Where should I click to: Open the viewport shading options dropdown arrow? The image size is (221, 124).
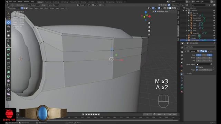(177, 8)
